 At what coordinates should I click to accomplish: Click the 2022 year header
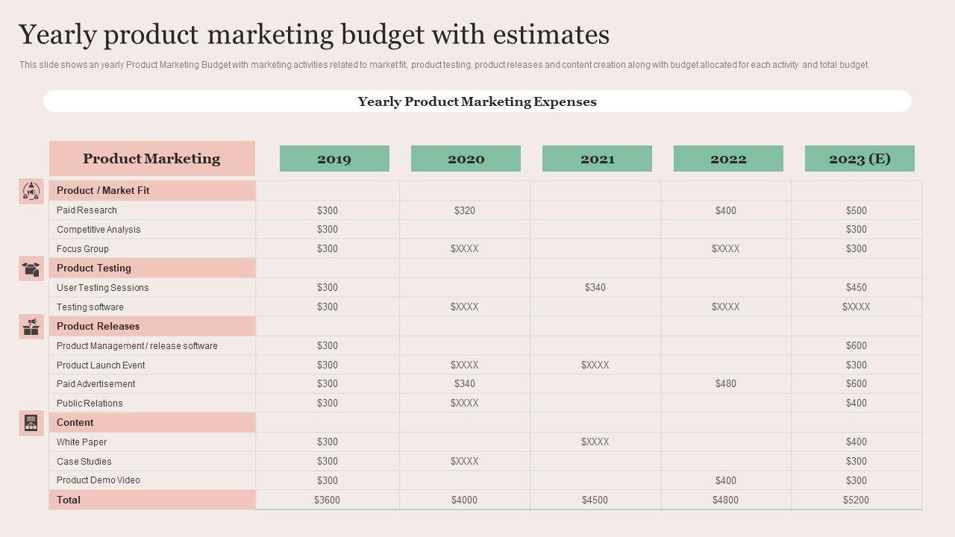[x=728, y=159]
